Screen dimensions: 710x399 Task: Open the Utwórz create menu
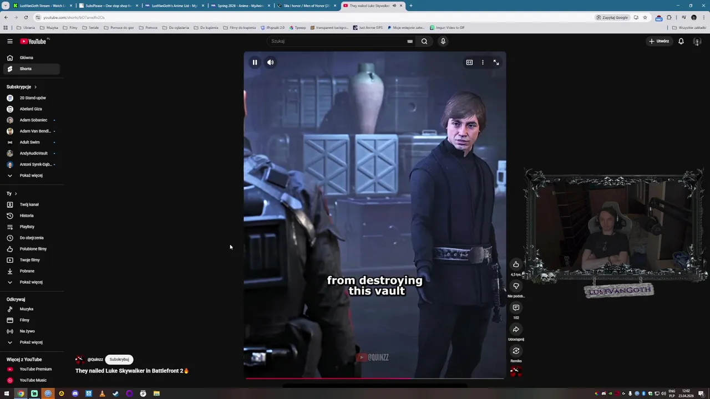[x=659, y=41]
